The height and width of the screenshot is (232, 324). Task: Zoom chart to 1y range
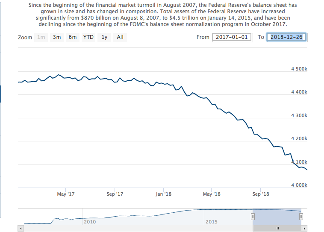(104, 37)
